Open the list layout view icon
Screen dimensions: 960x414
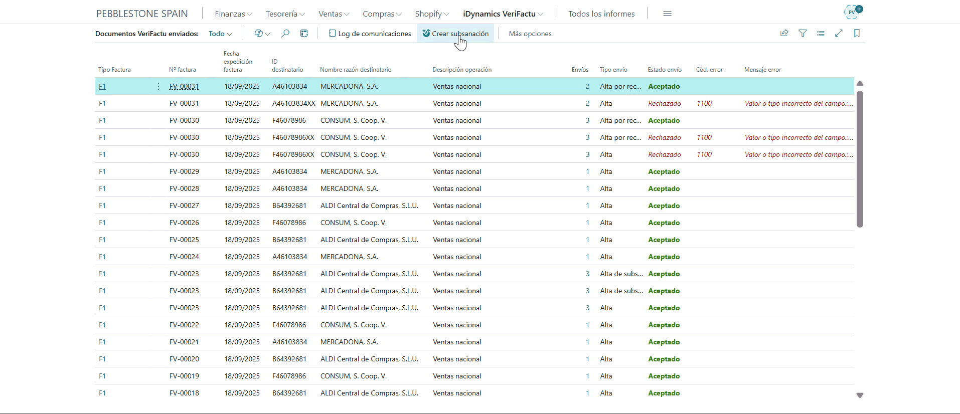[821, 34]
